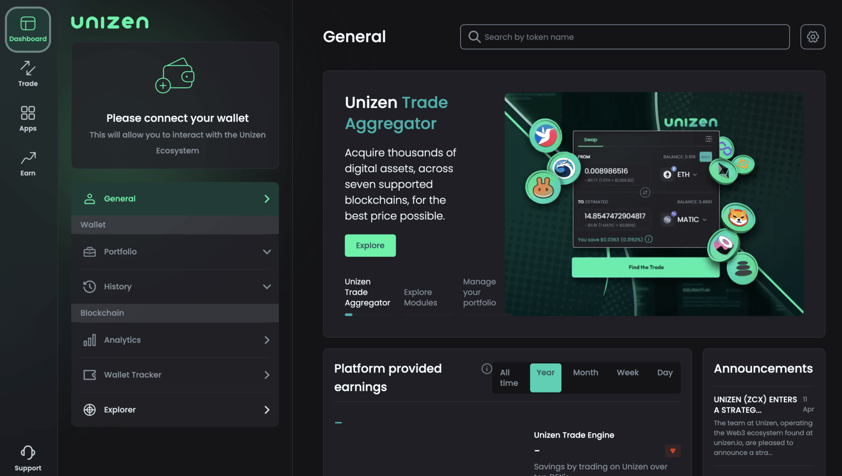Click the search magnifier icon
The height and width of the screenshot is (476, 842).
click(474, 37)
